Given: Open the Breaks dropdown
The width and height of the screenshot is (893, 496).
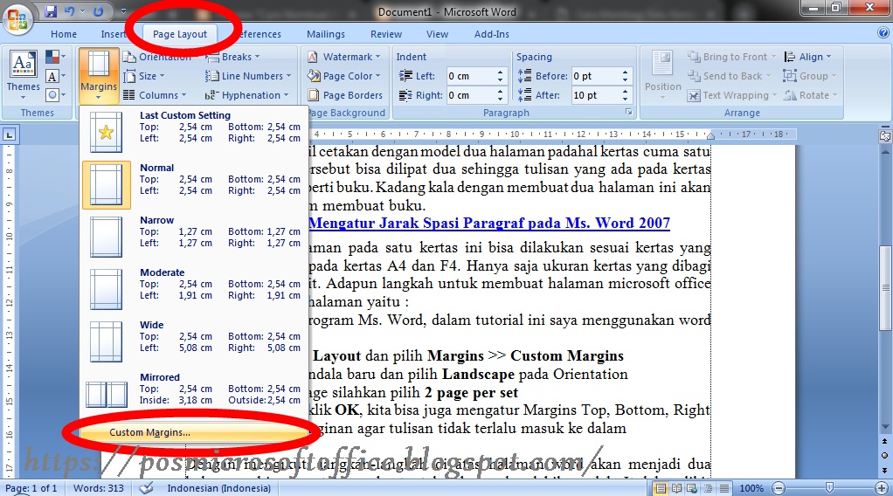Looking at the screenshot, I should (233, 57).
